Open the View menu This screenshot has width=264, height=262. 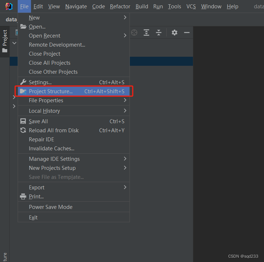click(54, 7)
